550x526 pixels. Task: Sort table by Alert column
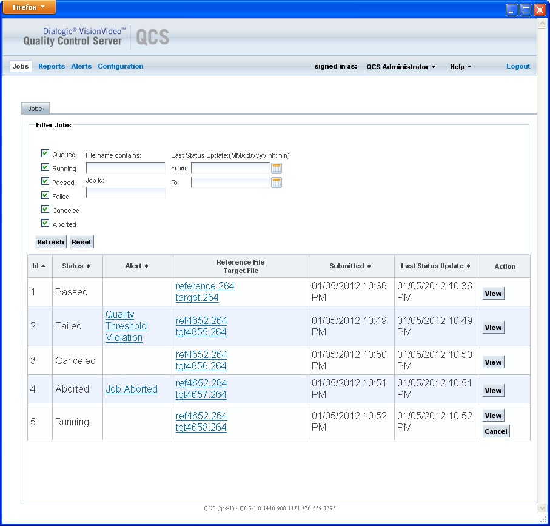pyautogui.click(x=137, y=266)
